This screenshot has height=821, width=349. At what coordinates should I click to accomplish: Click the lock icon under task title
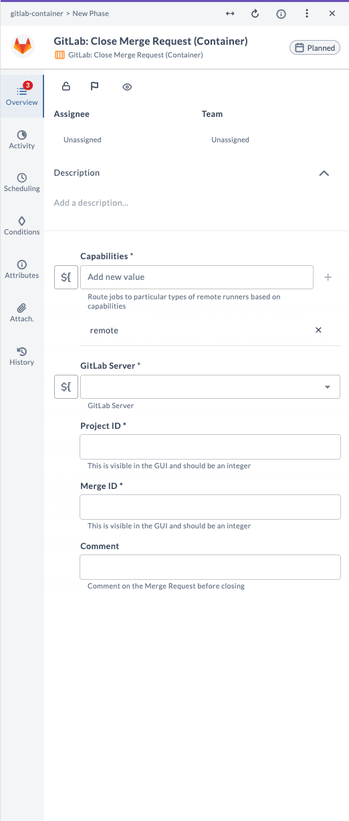(x=66, y=86)
